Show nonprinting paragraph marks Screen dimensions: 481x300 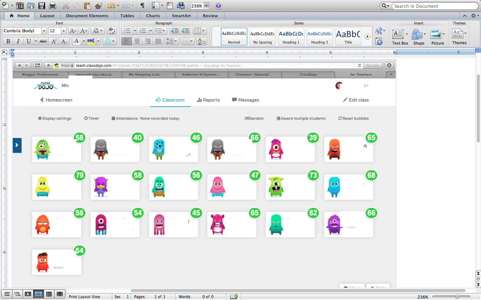142,6
